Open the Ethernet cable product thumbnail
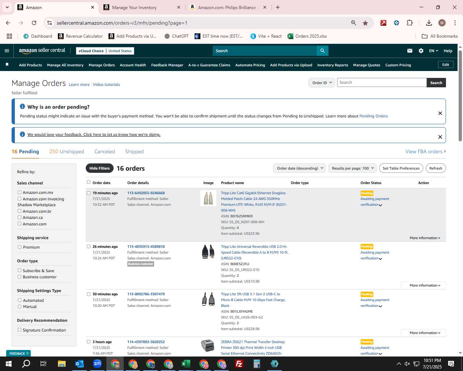Viewport: 463px width, 371px height. coord(208,198)
